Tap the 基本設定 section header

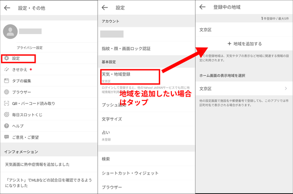pos(109,62)
